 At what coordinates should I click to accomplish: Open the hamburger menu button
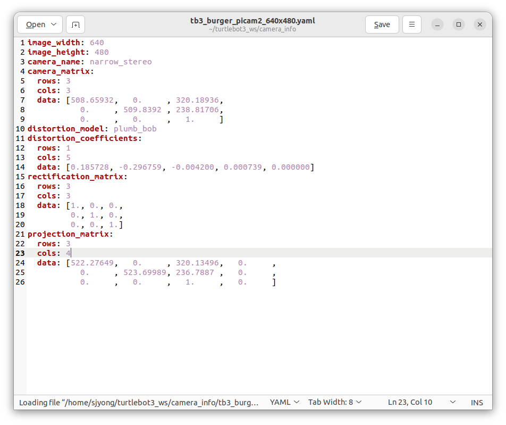[412, 24]
